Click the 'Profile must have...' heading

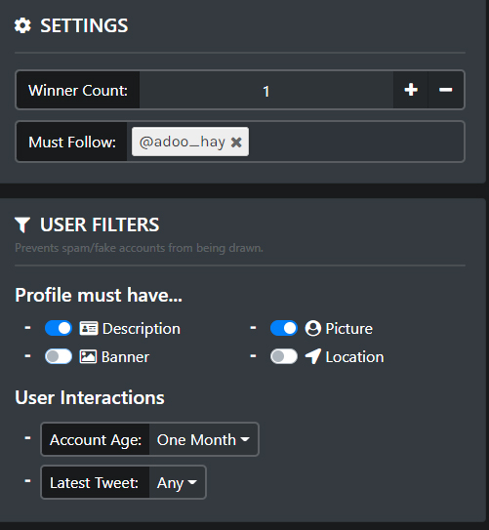[99, 295]
